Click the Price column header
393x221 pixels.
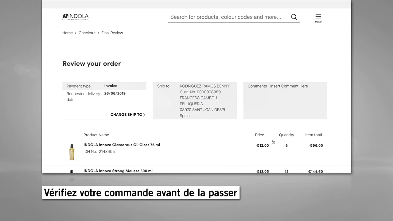[259, 135]
